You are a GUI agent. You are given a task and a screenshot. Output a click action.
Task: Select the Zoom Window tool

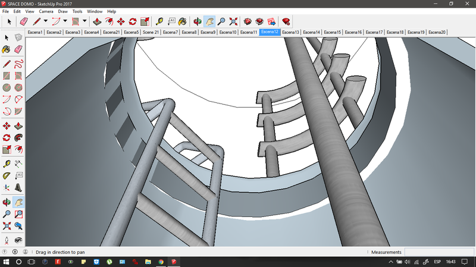click(19, 213)
